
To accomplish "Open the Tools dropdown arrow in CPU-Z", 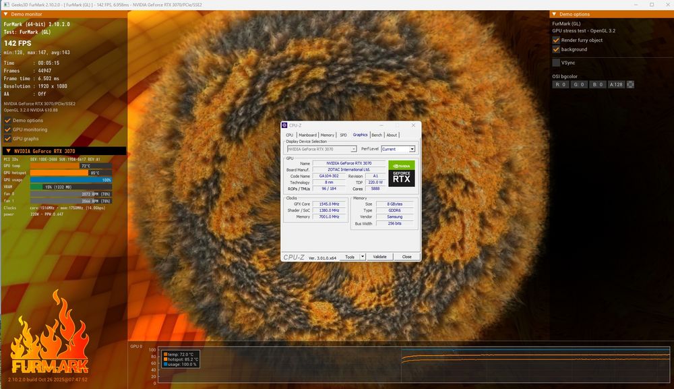I will click(x=363, y=257).
